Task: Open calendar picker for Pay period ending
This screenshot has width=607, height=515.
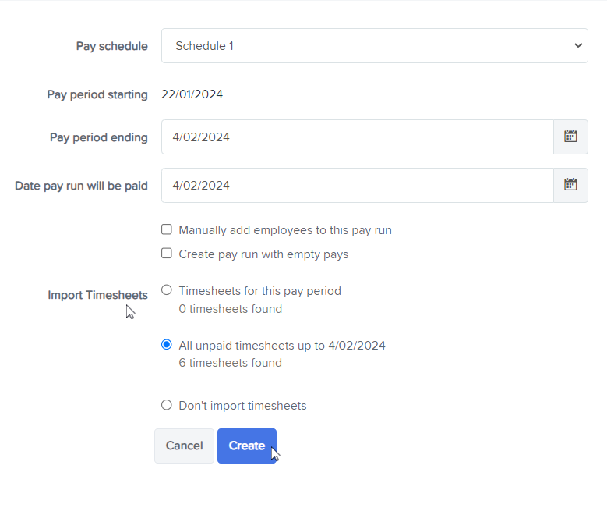Action: 570,137
